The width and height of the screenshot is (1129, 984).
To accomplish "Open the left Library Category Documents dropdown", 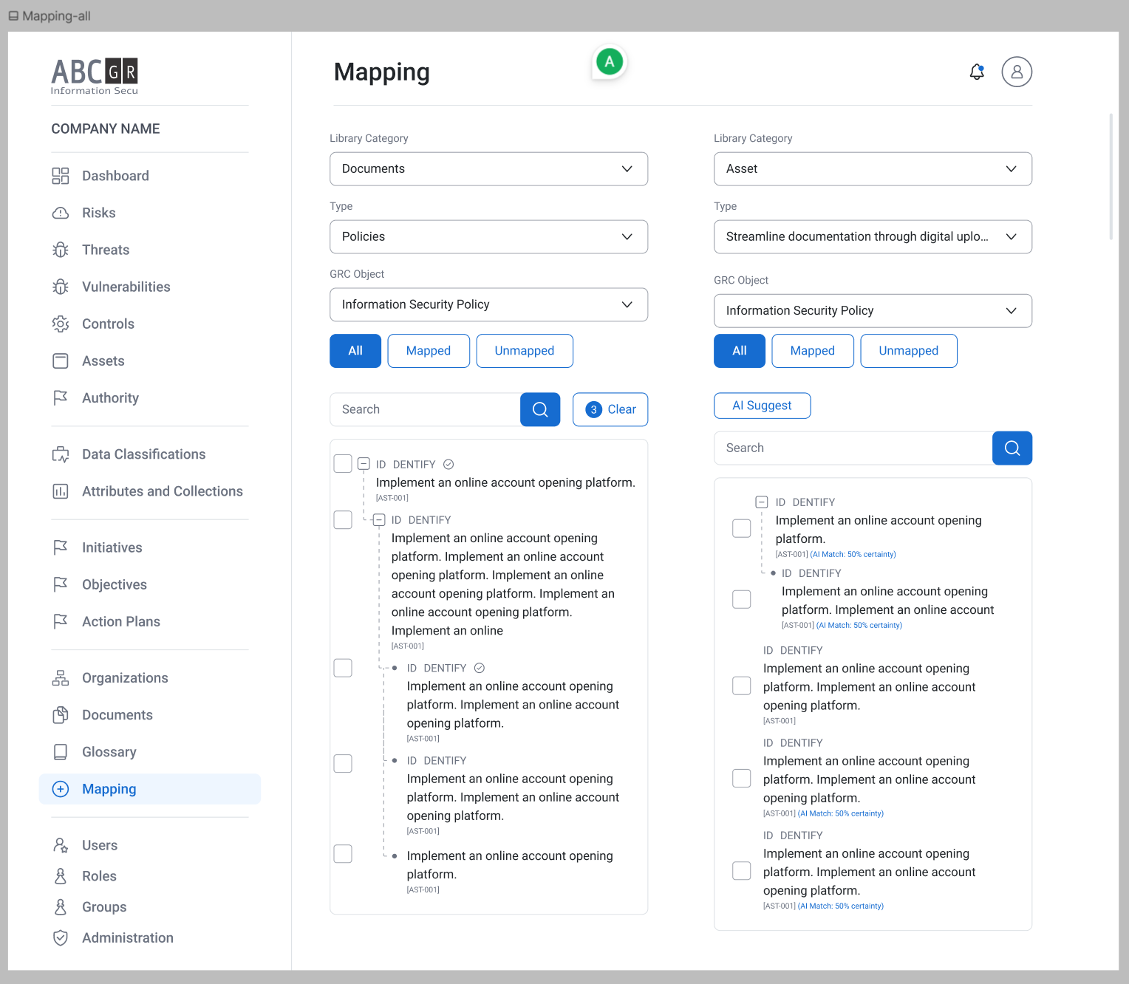I will click(488, 169).
